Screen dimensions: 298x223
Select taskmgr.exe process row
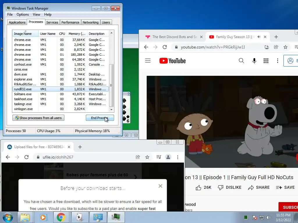[x=61, y=104]
